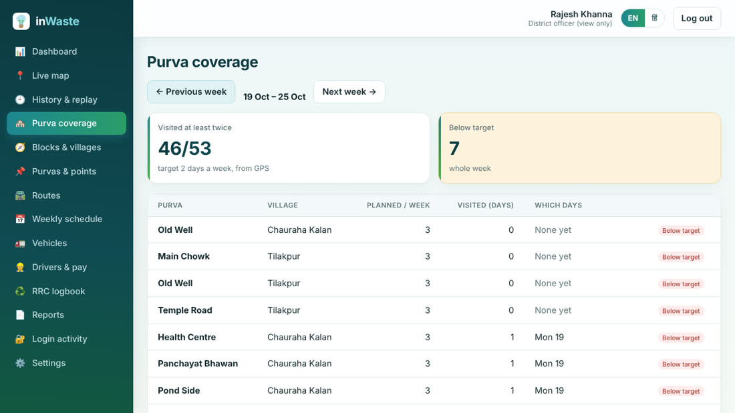Click the Weekly schedule calendar icon
This screenshot has width=735, height=413.
(x=19, y=219)
